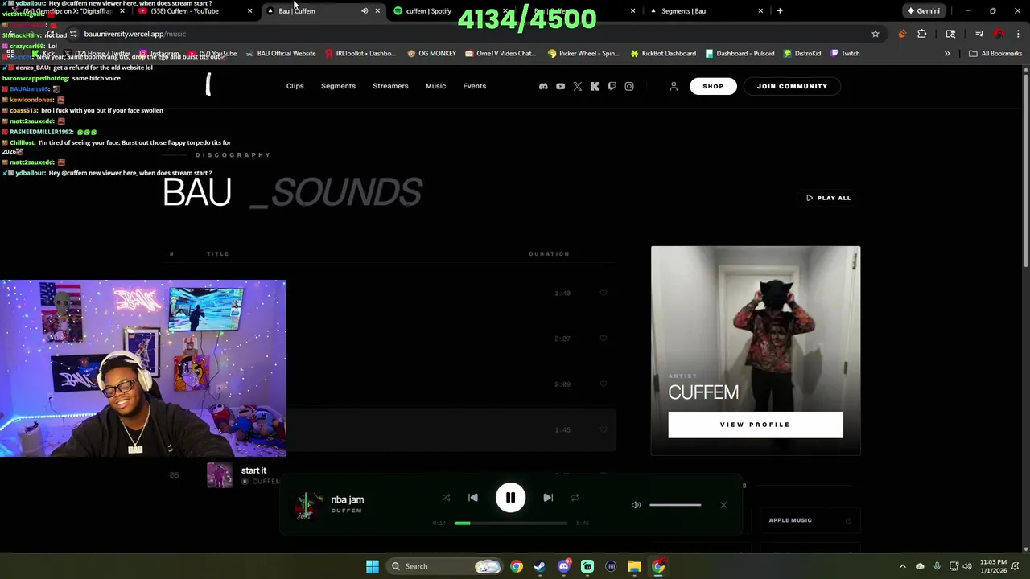The width and height of the screenshot is (1030, 579).
Task: Pause the nba jam track
Action: point(510,498)
